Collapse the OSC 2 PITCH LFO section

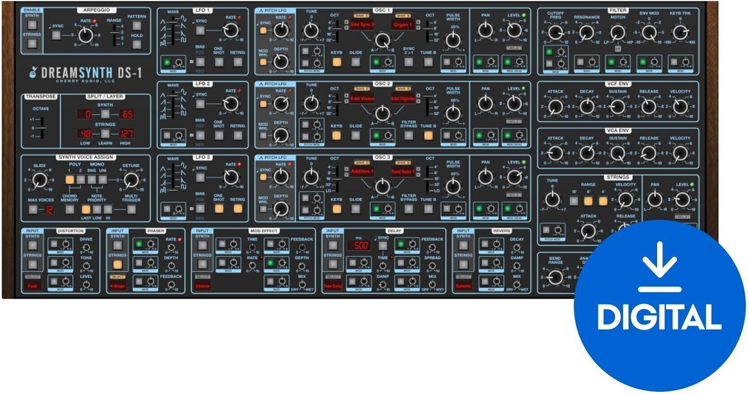[261, 84]
